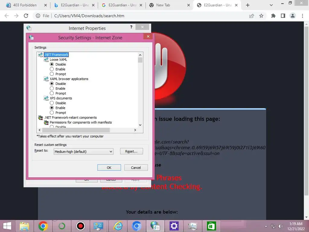This screenshot has width=309, height=232.
Task: Select Enable for XAML browser applications
Action: click(x=52, y=89)
